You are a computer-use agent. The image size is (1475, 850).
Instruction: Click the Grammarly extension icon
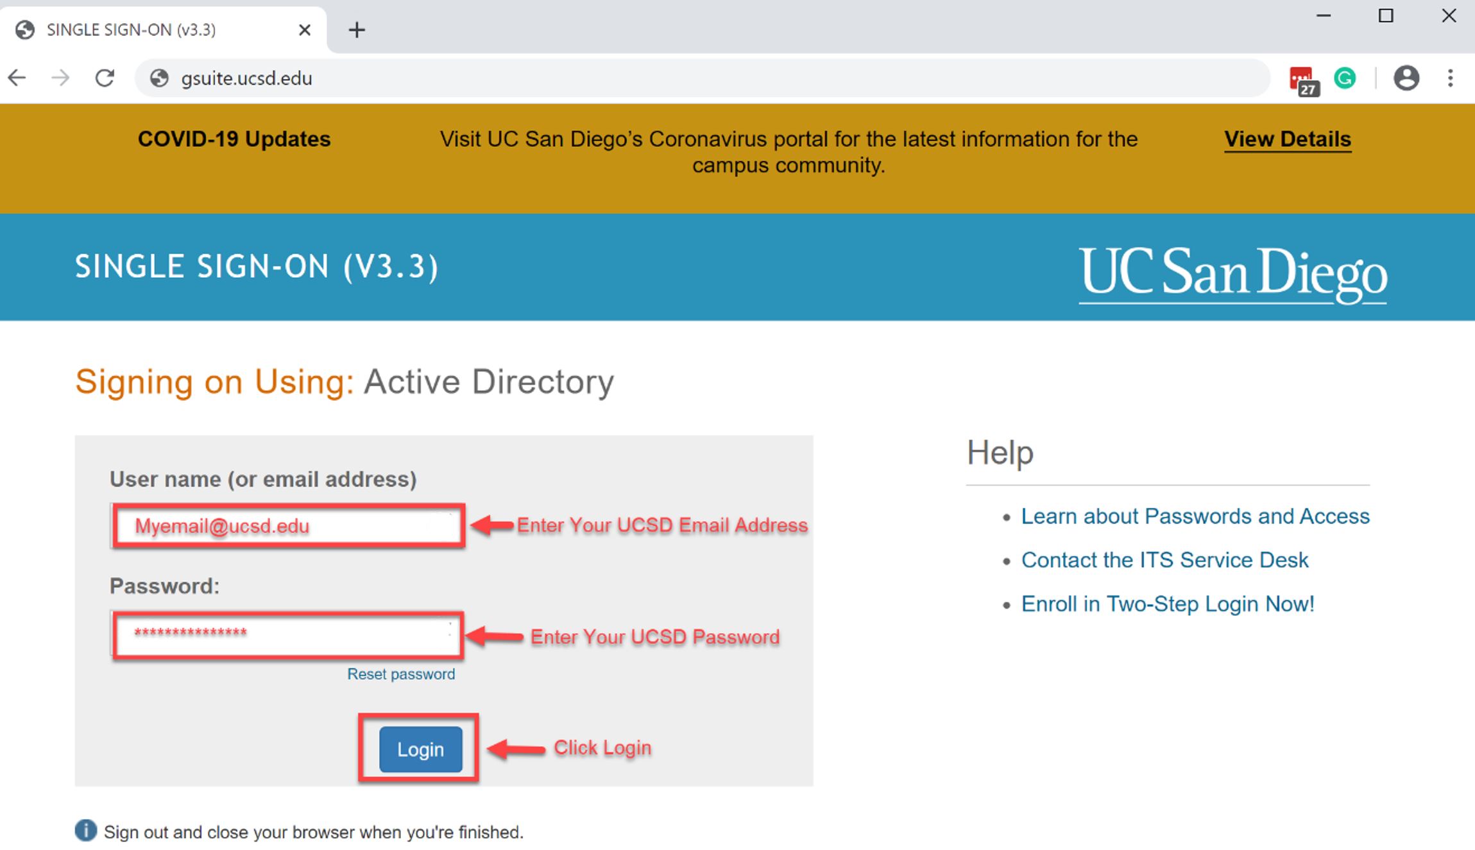coord(1347,79)
